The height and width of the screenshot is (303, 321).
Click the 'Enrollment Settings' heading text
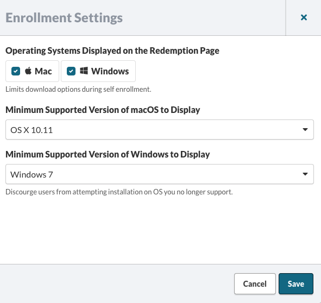click(x=64, y=18)
